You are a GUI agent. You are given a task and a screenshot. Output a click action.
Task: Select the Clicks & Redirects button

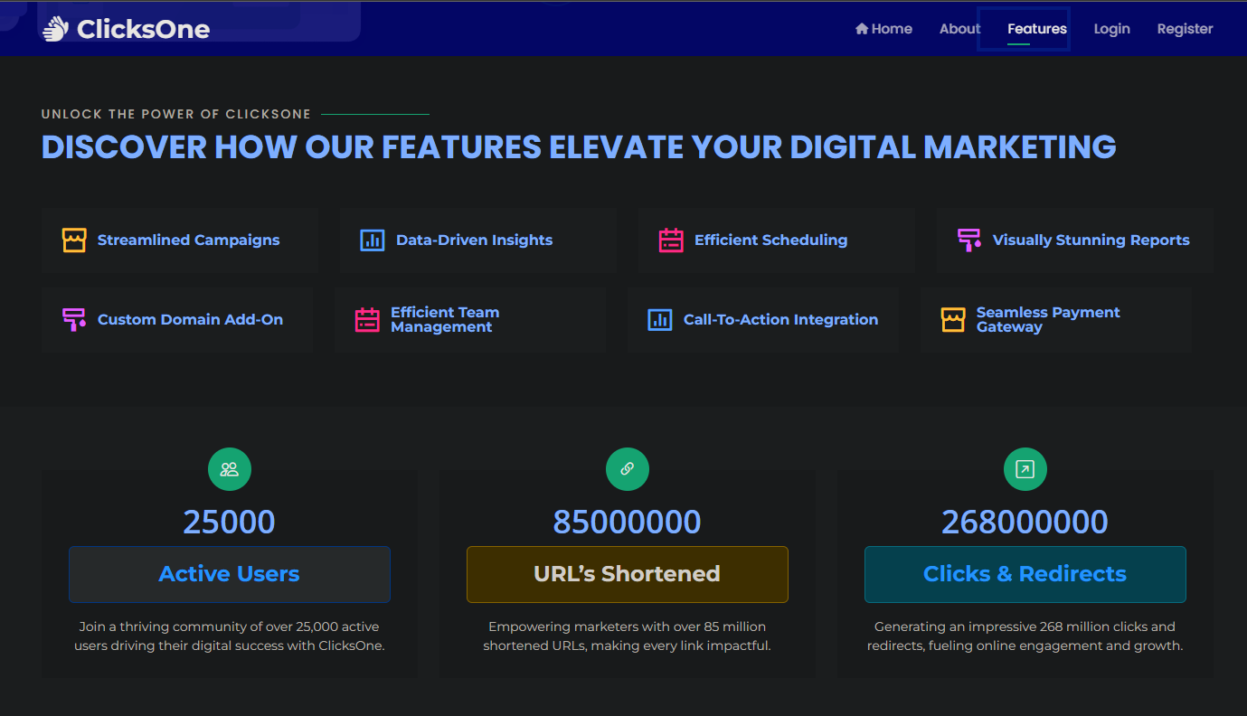pos(1025,574)
